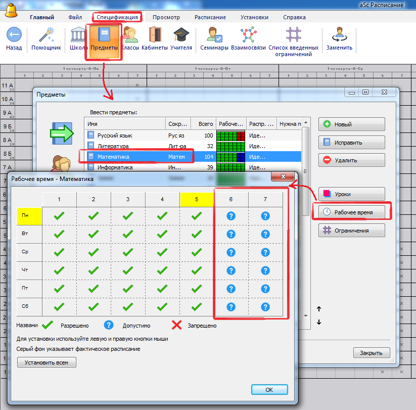Select the Литература subject row
This screenshot has height=410, width=416.
[113, 146]
